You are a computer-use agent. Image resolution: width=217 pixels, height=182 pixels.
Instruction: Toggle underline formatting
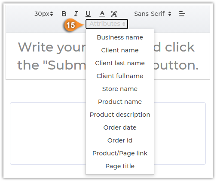point(88,14)
